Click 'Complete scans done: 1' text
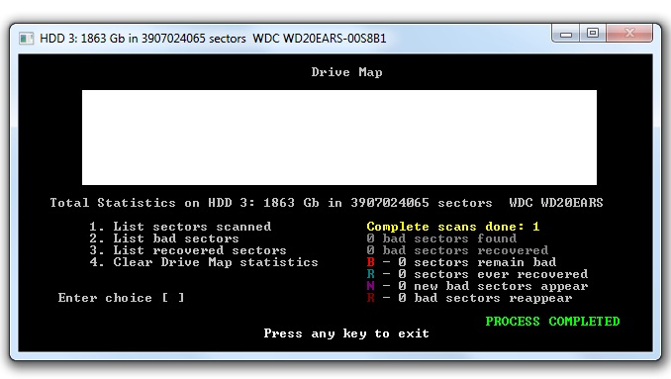Screen dimensions: 671x379 (453, 227)
